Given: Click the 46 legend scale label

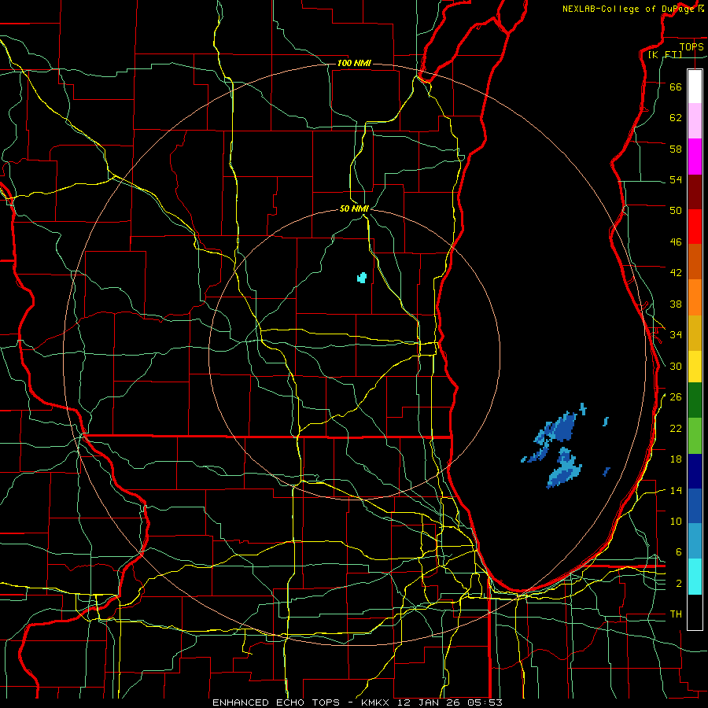Looking at the screenshot, I should pos(676,242).
